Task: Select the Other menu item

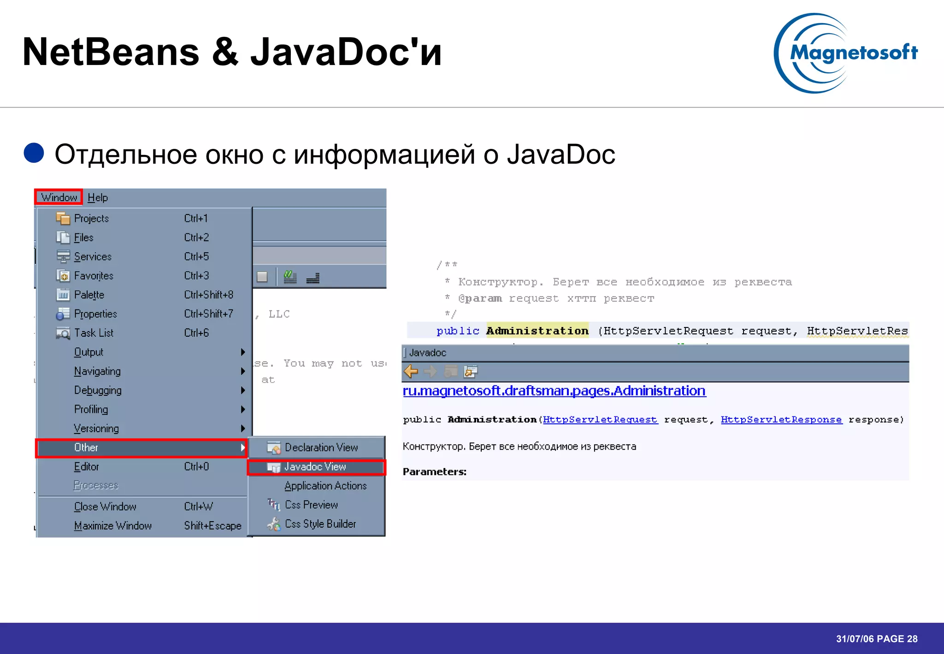Action: tap(142, 447)
